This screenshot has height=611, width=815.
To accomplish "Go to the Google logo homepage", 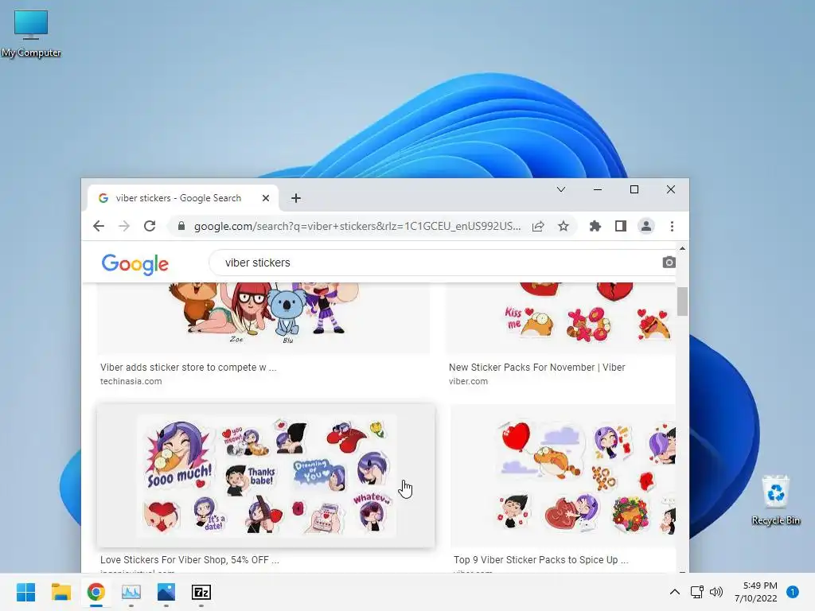I will coord(135,264).
